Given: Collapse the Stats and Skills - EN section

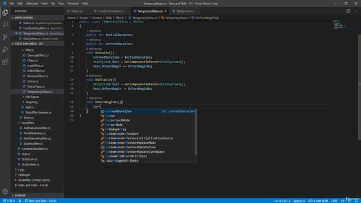Looking at the screenshot, I should (12, 44).
